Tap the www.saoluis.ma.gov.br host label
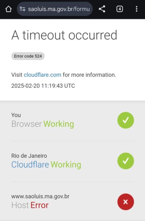Viewport: 145px width, 221px height. tap(40, 196)
